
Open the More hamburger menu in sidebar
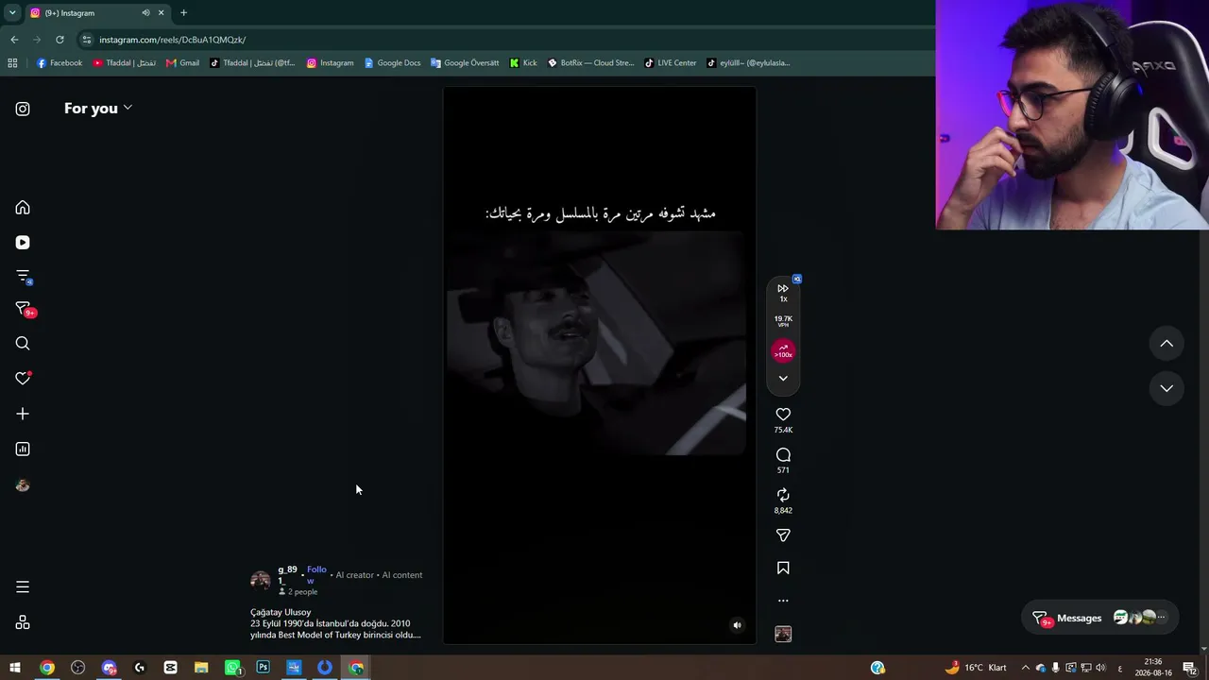pyautogui.click(x=23, y=587)
